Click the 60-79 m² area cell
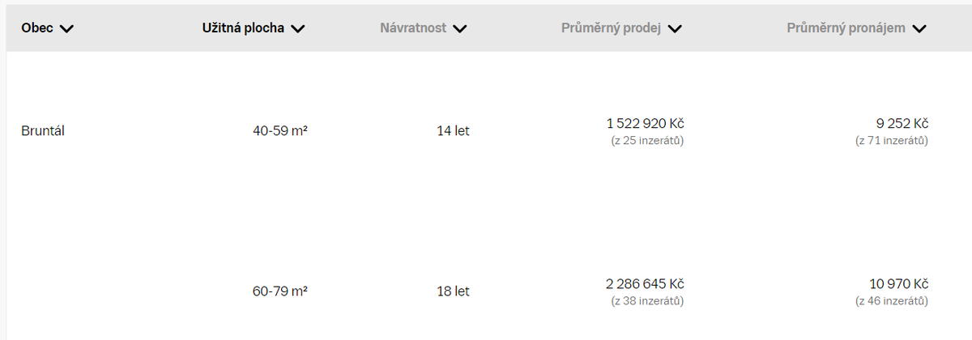Screen dimensions: 972x340 (x=279, y=291)
